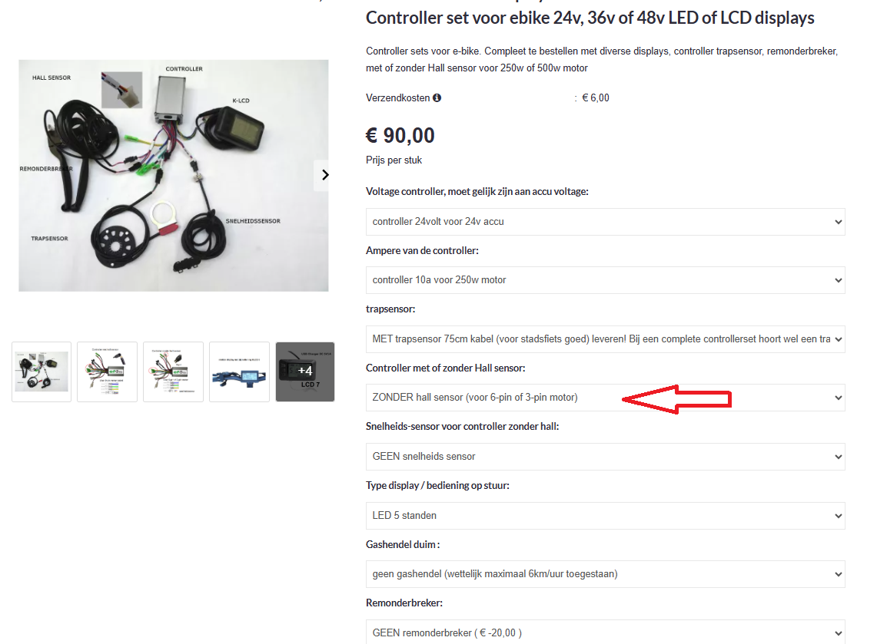
Task: Open the +4 more images thumbnail
Action: pyautogui.click(x=305, y=372)
